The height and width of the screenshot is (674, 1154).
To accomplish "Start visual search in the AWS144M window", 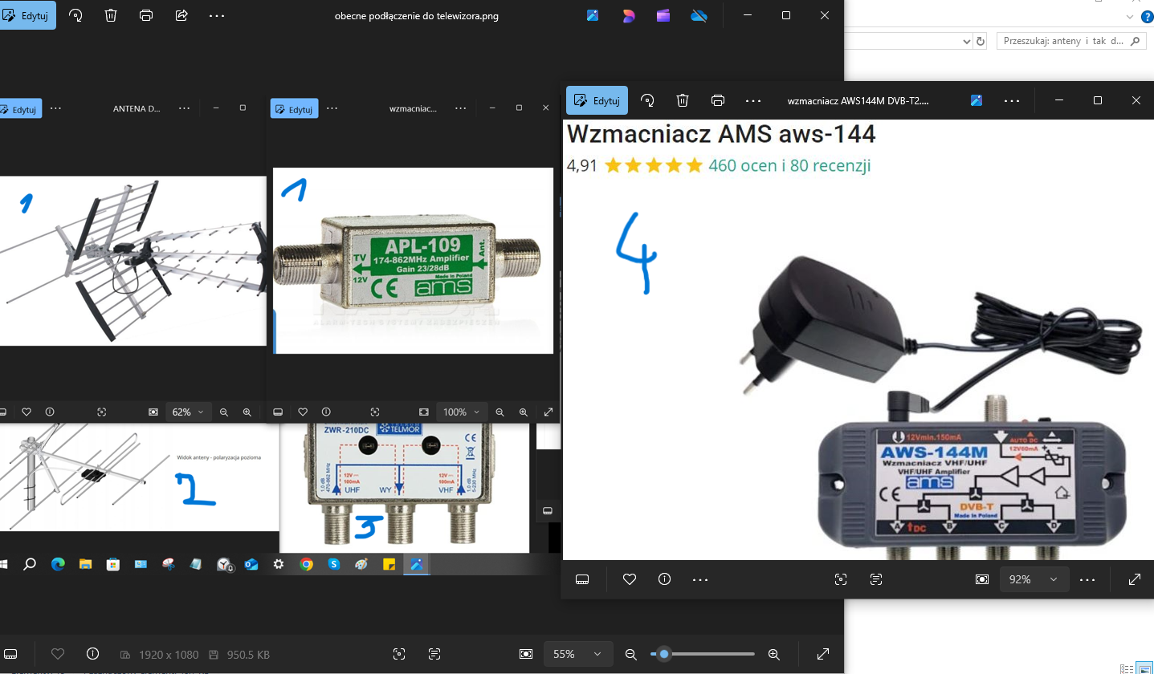I will click(841, 579).
